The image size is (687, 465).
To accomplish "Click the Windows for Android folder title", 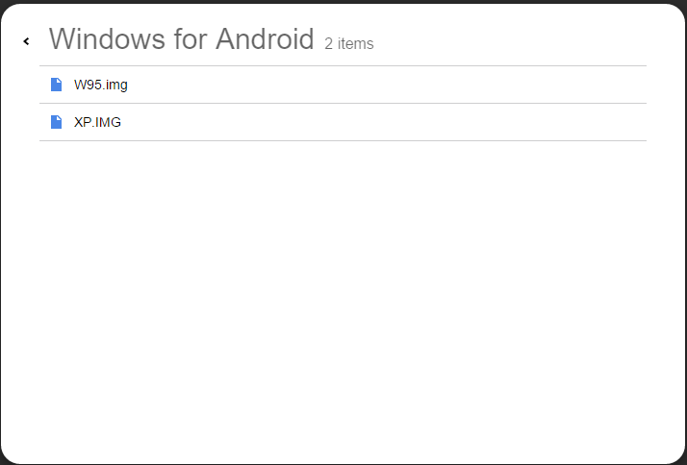I will click(x=182, y=39).
